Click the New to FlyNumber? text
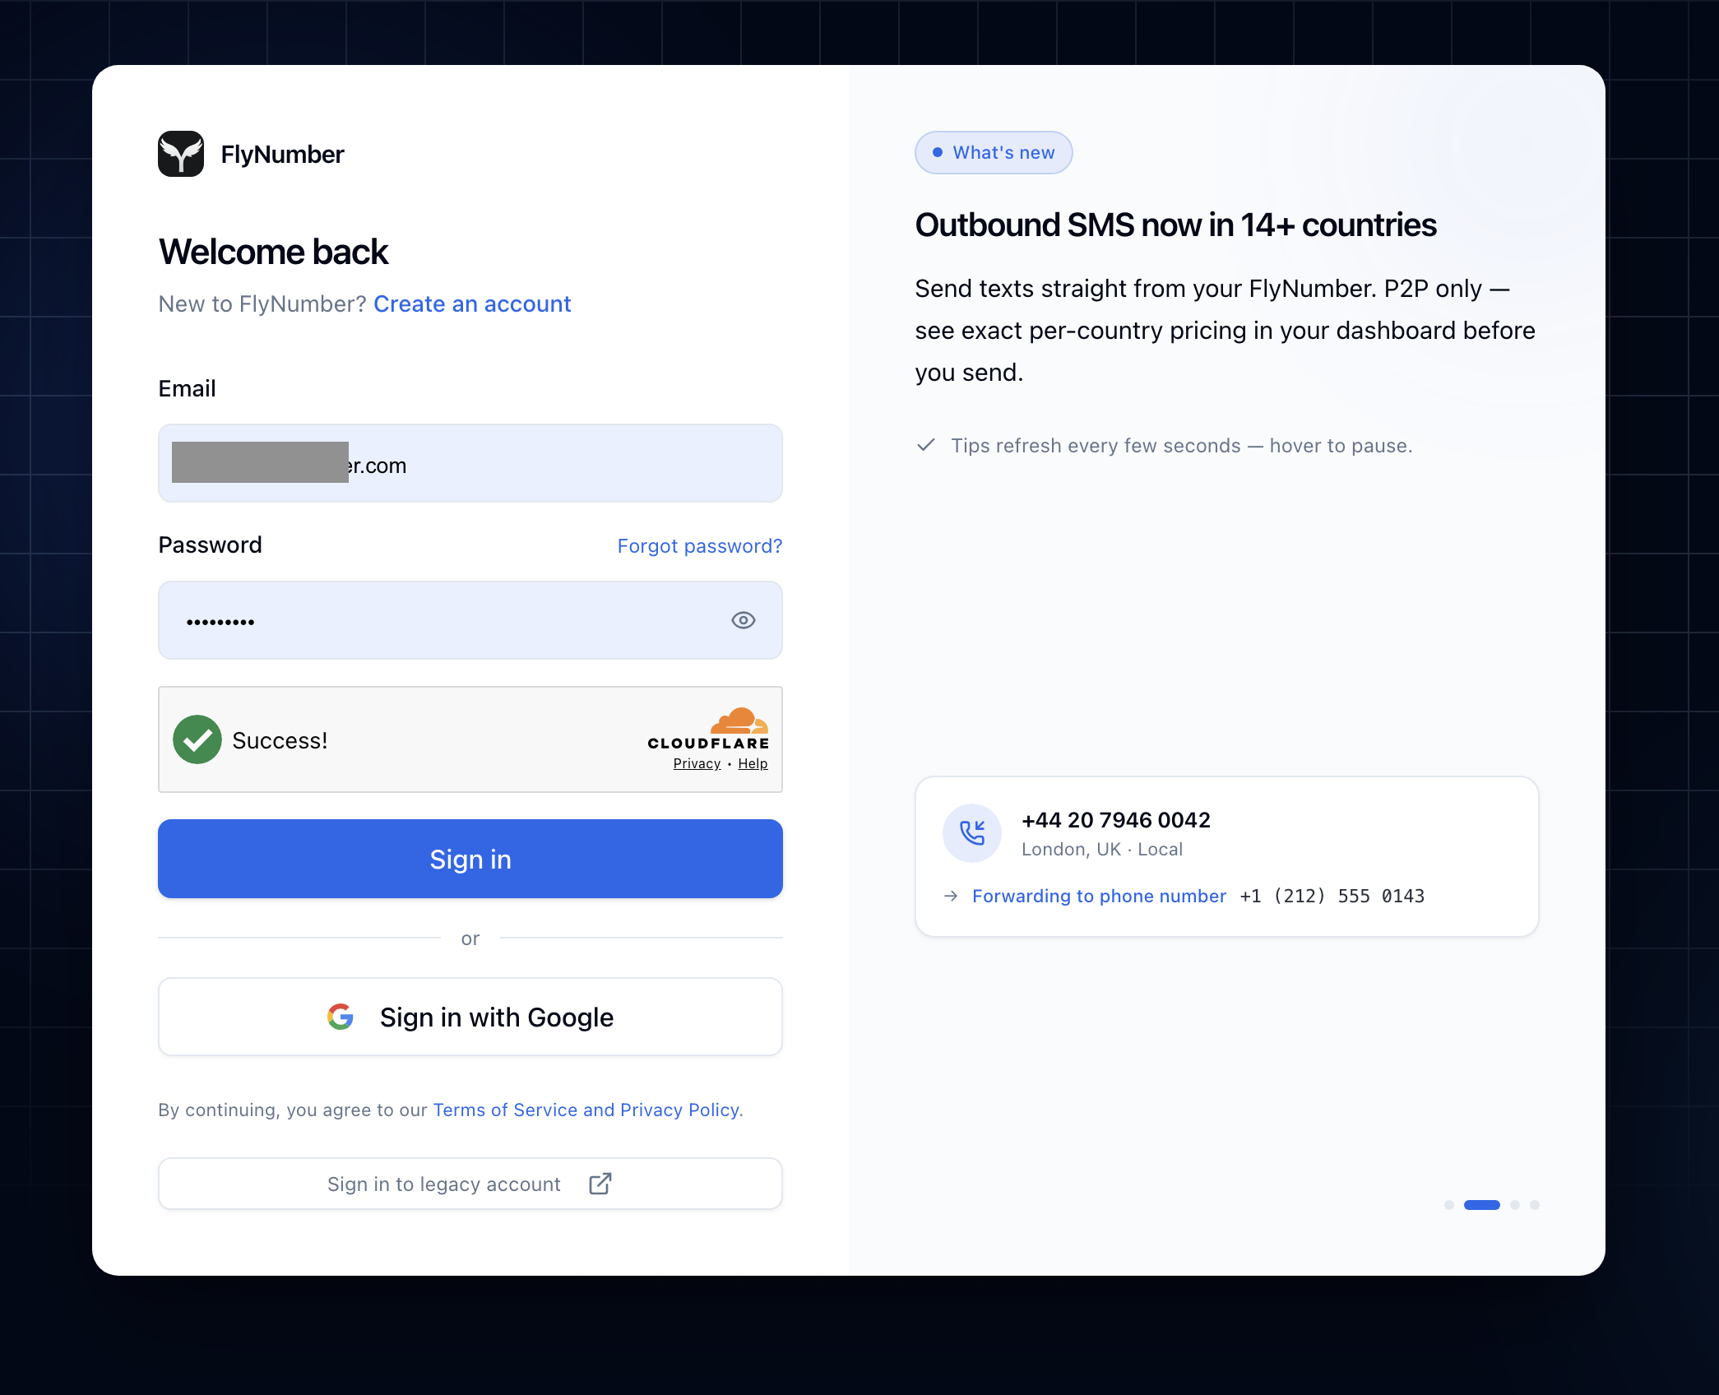This screenshot has width=1719, height=1395. point(262,304)
